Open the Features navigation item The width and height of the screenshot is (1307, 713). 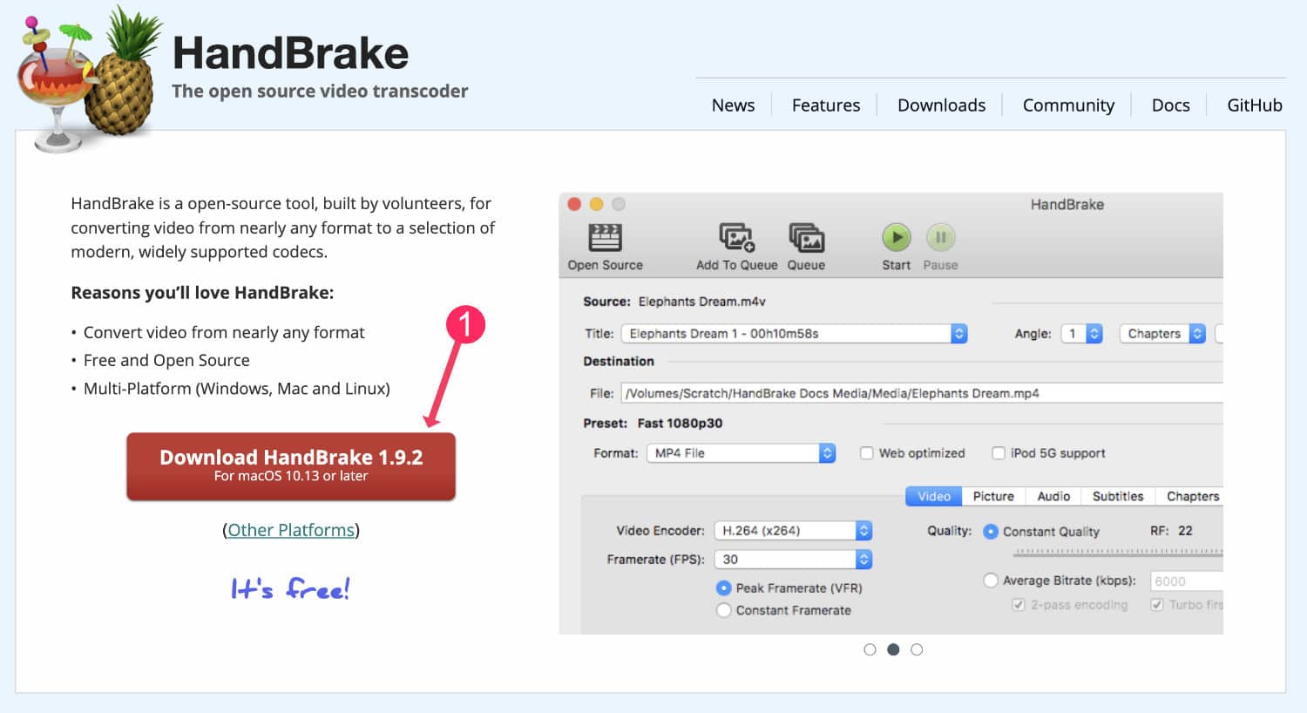click(x=825, y=105)
